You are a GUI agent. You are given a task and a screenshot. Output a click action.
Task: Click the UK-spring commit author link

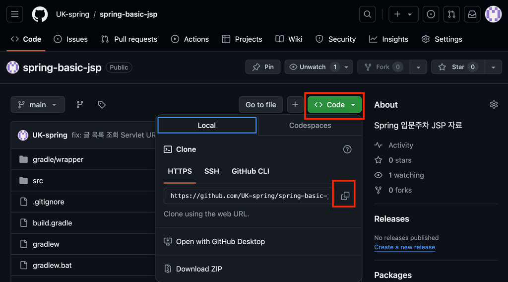[x=50, y=135]
